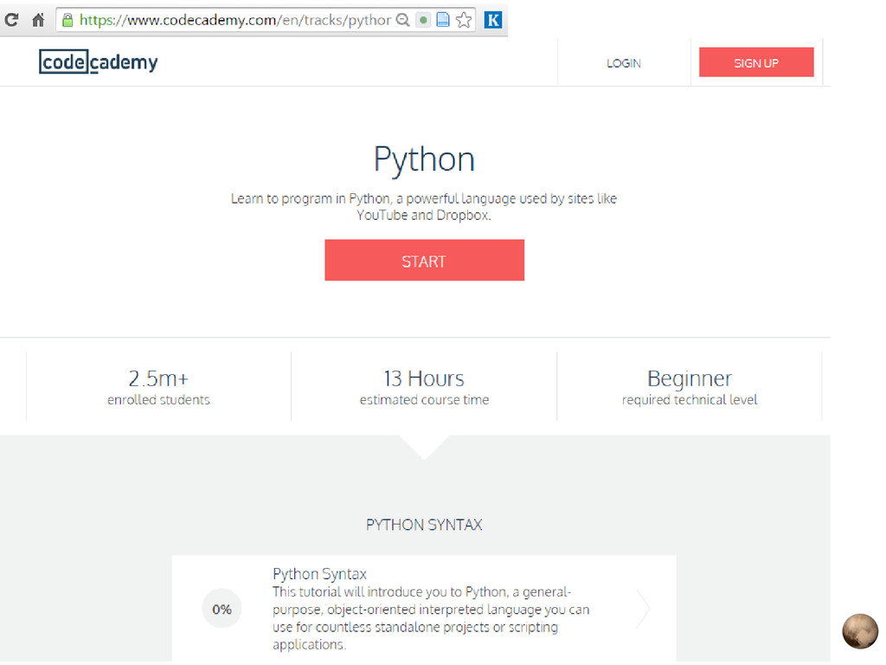Open the blue K extension icon

click(x=493, y=21)
